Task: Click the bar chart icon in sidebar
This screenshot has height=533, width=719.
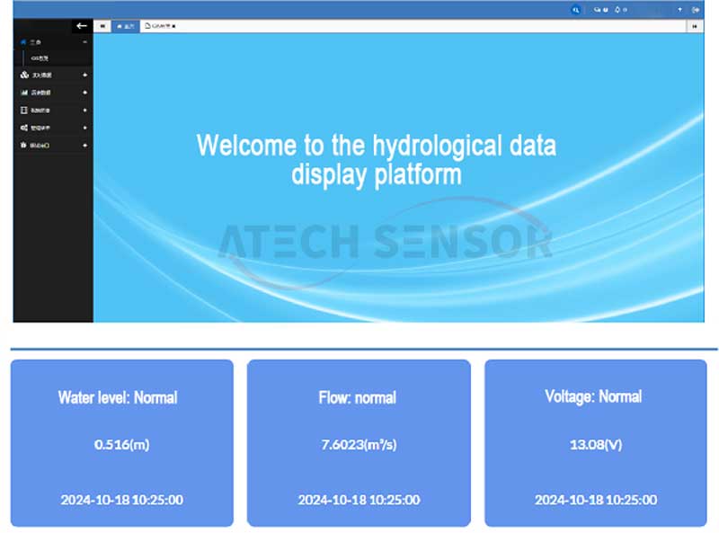Action: click(24, 93)
